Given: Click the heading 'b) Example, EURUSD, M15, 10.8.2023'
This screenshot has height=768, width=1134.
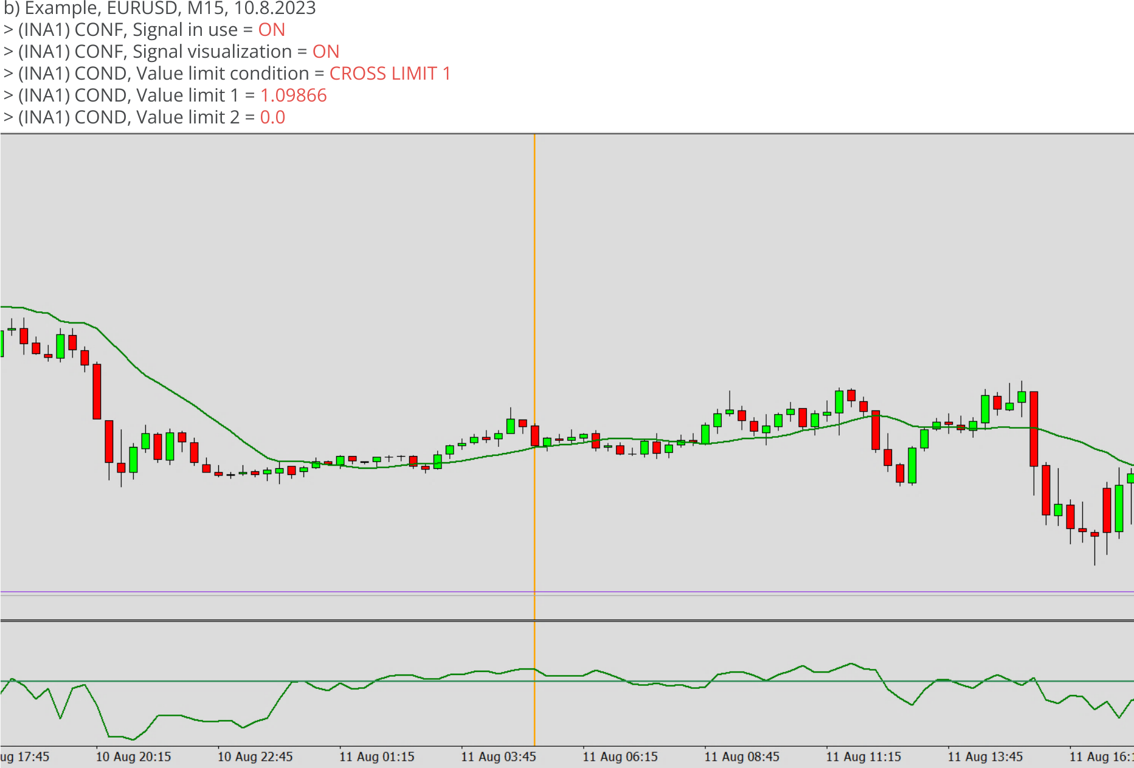Looking at the screenshot, I should tap(160, 9).
